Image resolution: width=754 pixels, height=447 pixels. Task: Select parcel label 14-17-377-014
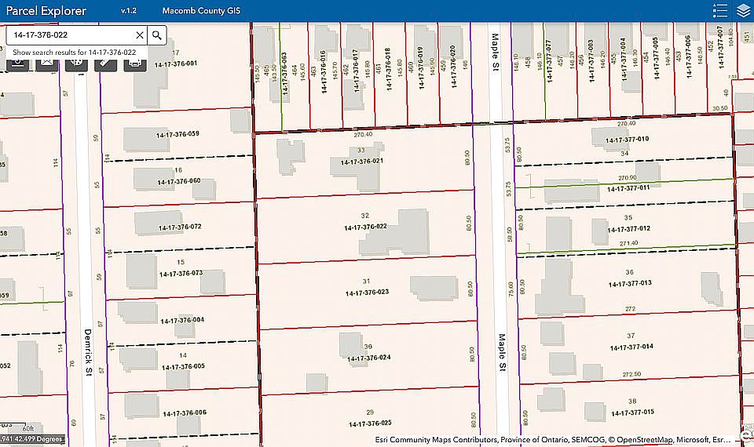(631, 347)
